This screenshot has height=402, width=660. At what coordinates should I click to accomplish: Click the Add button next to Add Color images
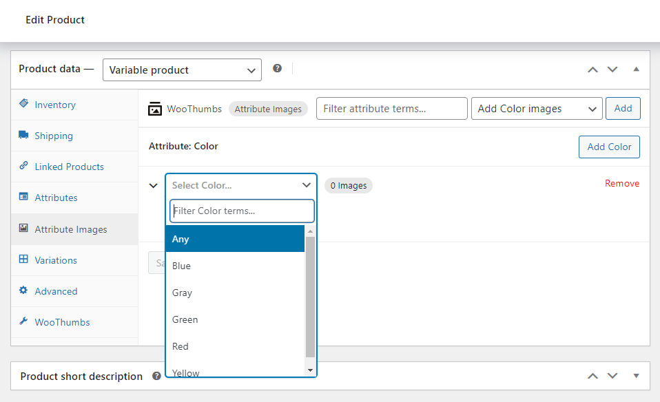coord(622,108)
